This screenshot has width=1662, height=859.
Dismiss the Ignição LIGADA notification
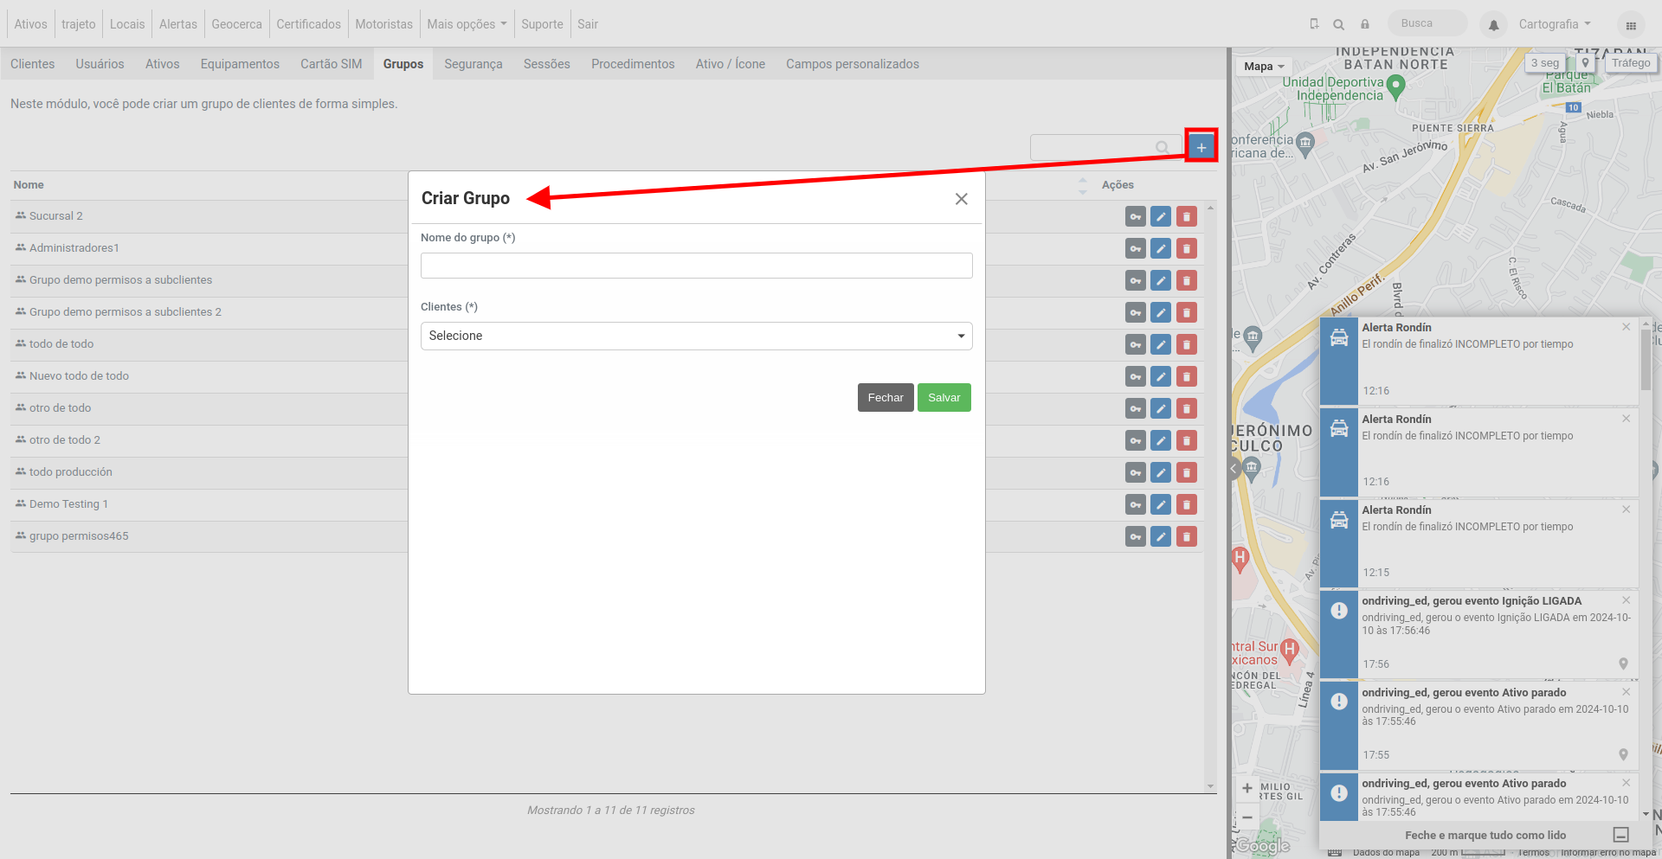coord(1626,600)
